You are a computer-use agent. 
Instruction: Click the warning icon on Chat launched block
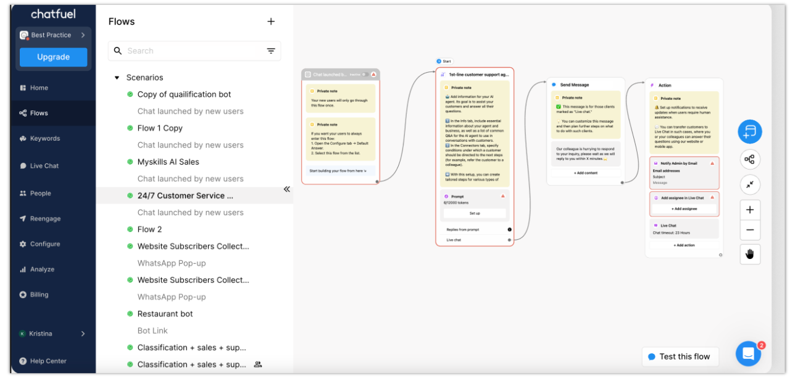373,75
